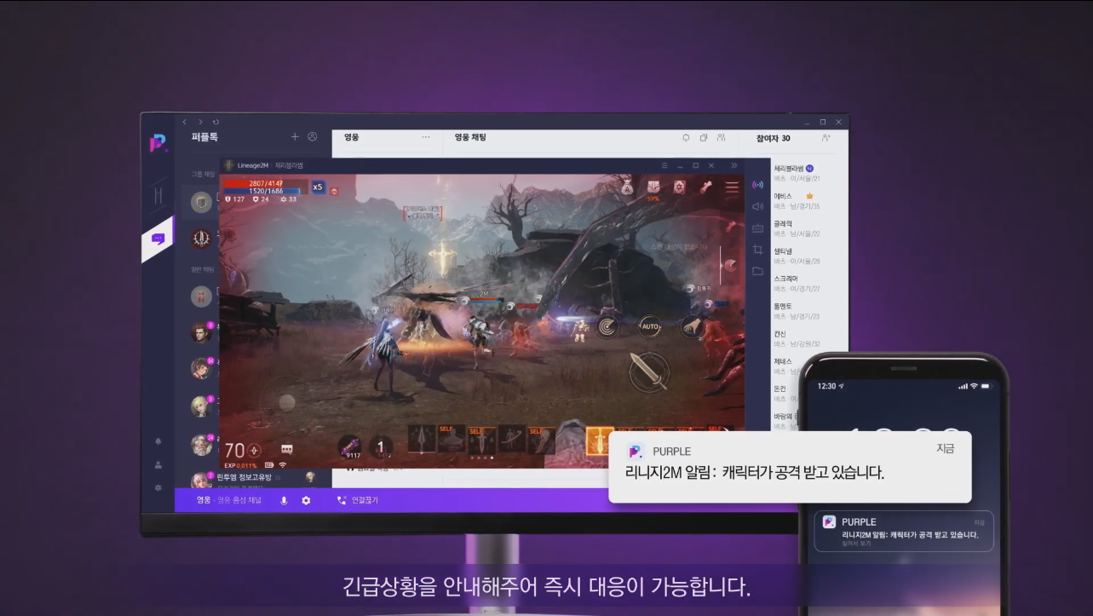
Task: Open the three-dot menu beside 영웅
Action: coord(426,137)
